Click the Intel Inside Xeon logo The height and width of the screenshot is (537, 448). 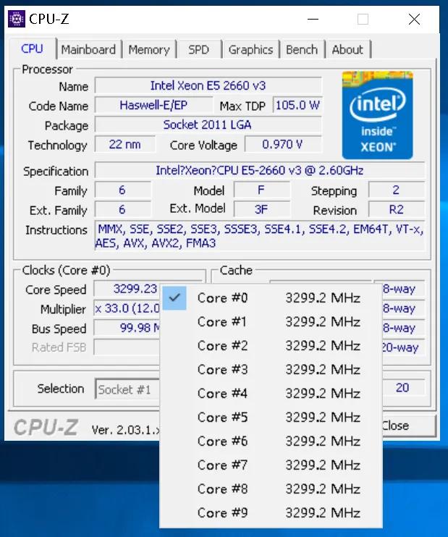pyautogui.click(x=377, y=115)
